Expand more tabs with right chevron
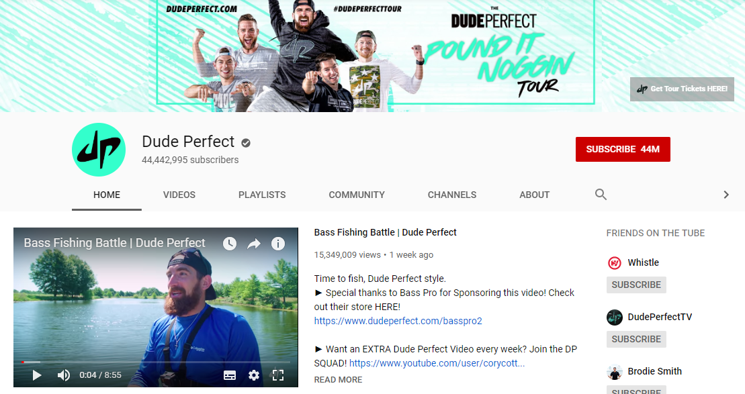 pos(726,195)
